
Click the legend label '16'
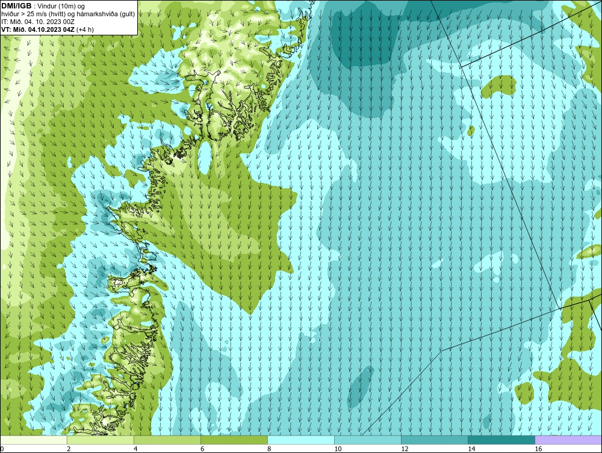coord(538,449)
